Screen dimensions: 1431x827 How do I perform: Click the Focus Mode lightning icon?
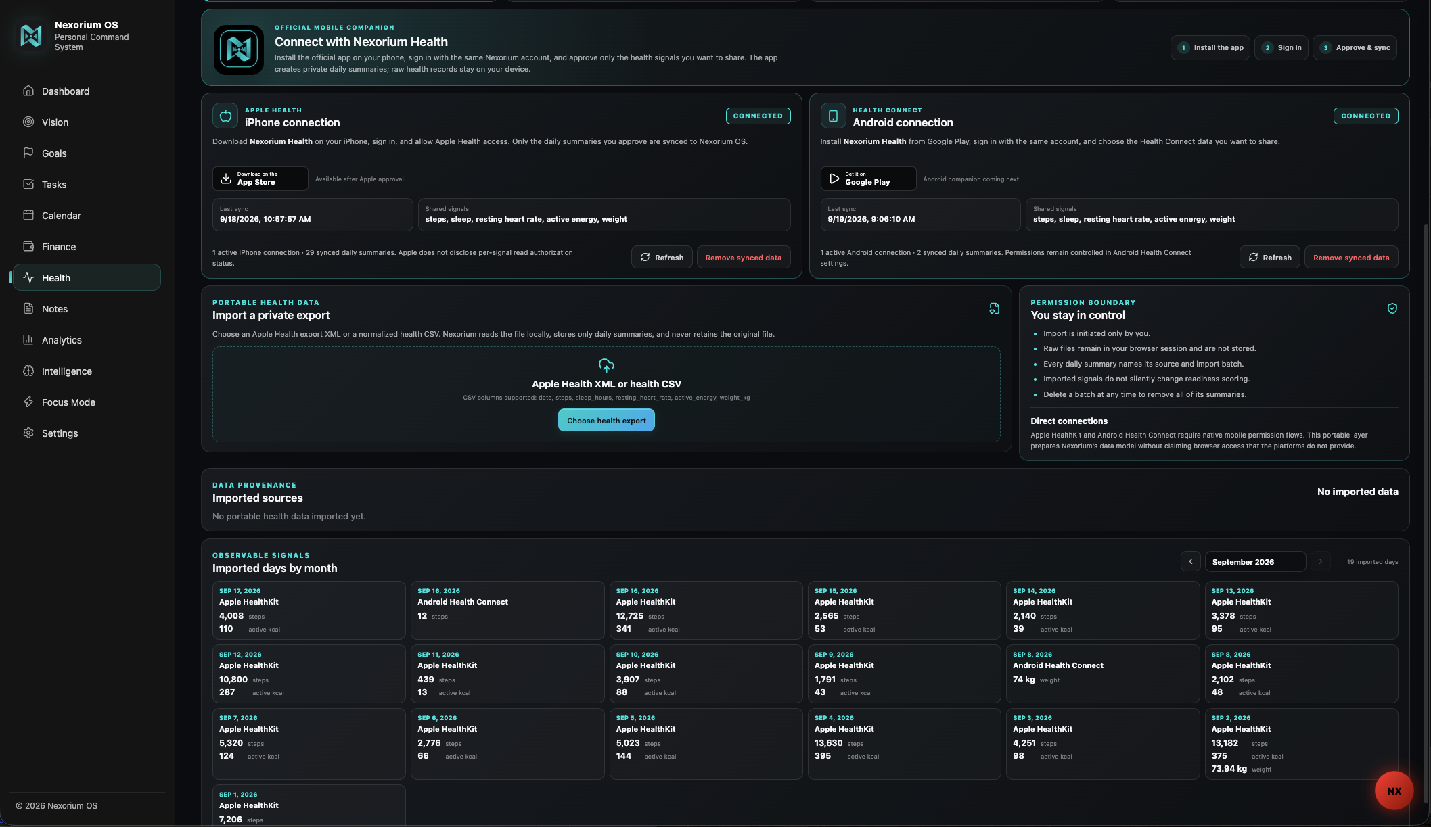click(28, 402)
